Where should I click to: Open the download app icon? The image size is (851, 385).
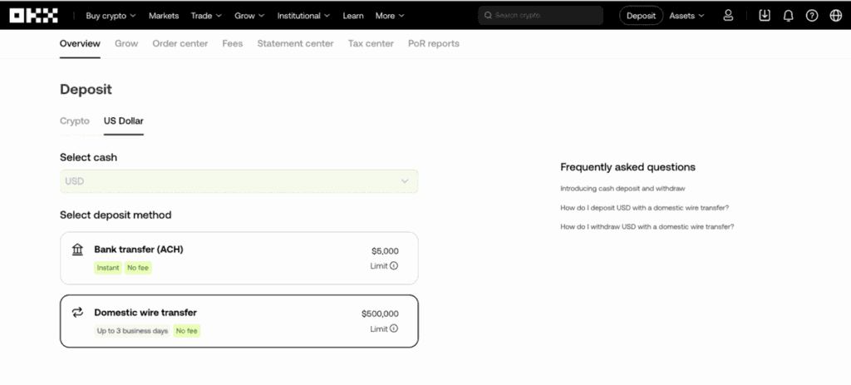pos(765,16)
